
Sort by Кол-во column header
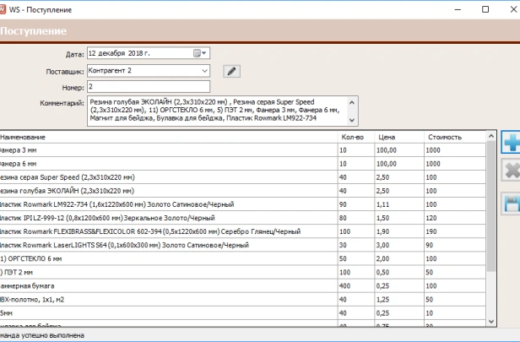click(355, 137)
